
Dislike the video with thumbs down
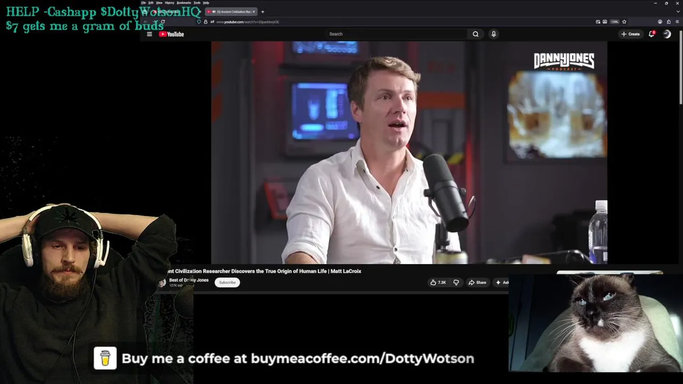click(456, 283)
